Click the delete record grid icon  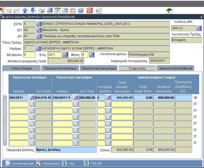click(16, 11)
